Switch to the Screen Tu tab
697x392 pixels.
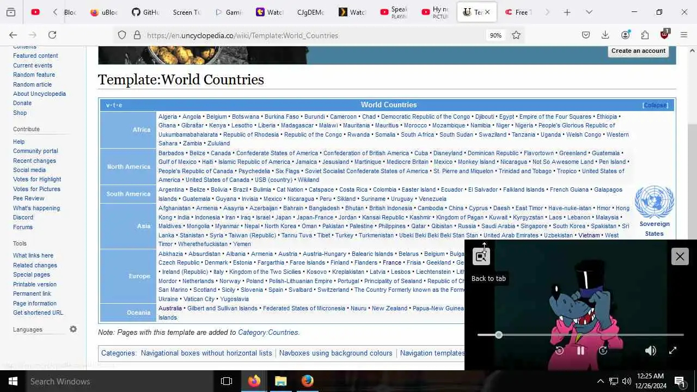coord(187,12)
